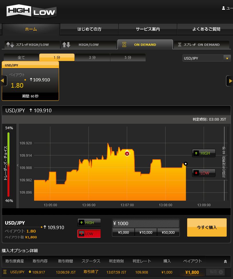Click the HighLow logo

click(x=32, y=11)
